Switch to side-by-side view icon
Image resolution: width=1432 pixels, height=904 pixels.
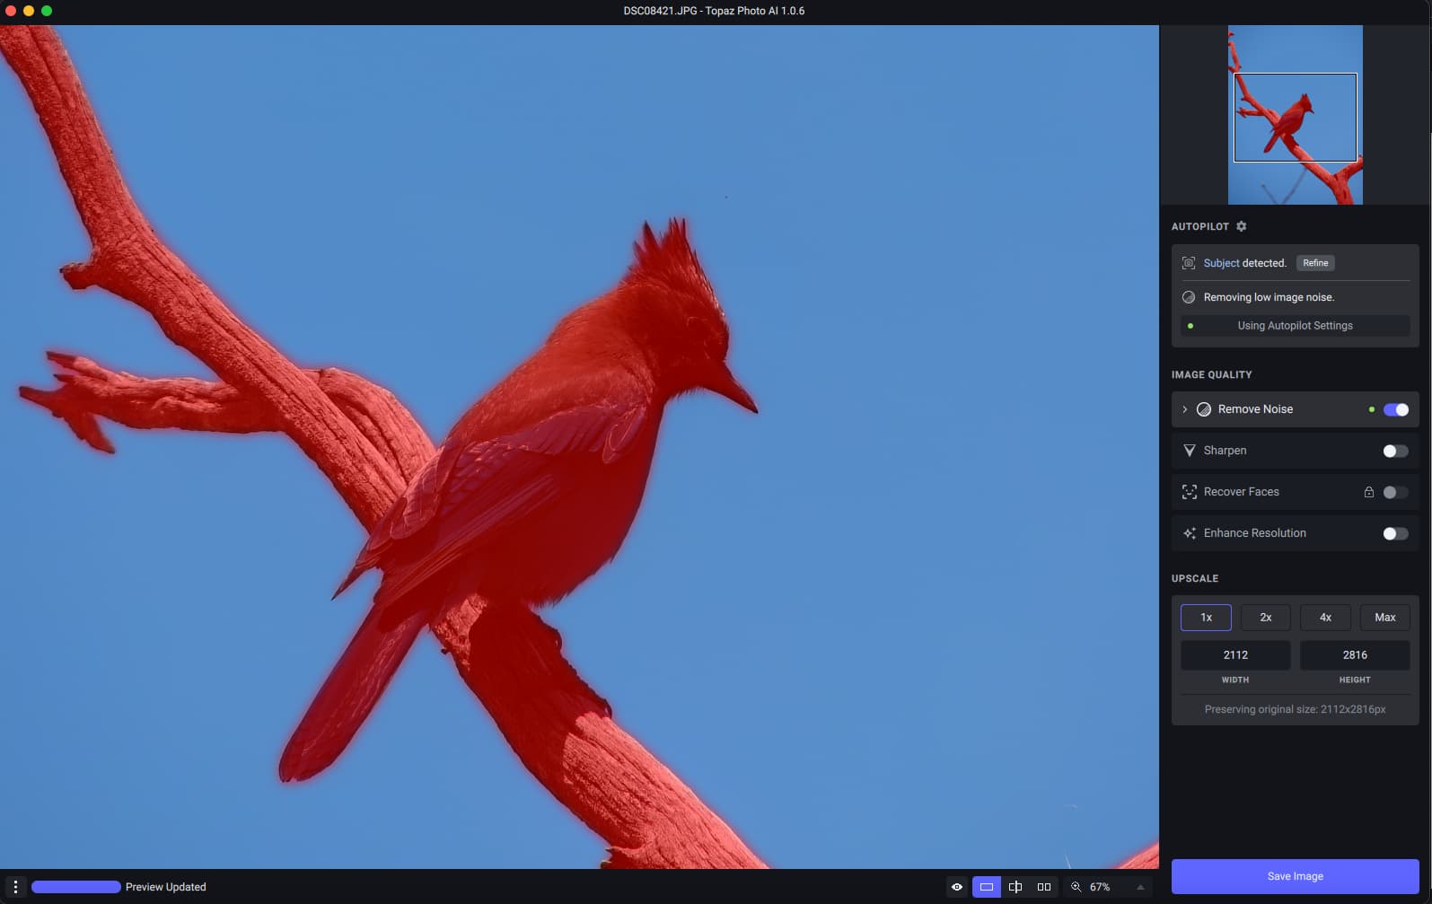point(1043,887)
